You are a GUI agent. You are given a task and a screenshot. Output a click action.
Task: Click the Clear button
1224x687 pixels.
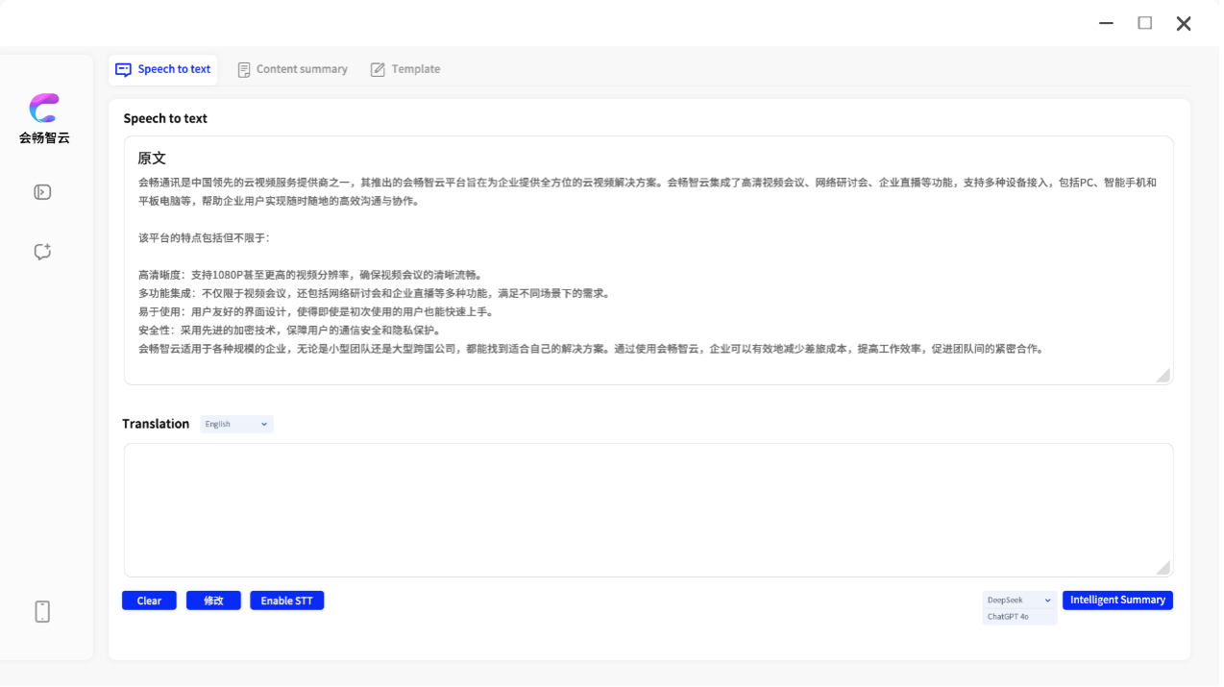click(x=149, y=601)
